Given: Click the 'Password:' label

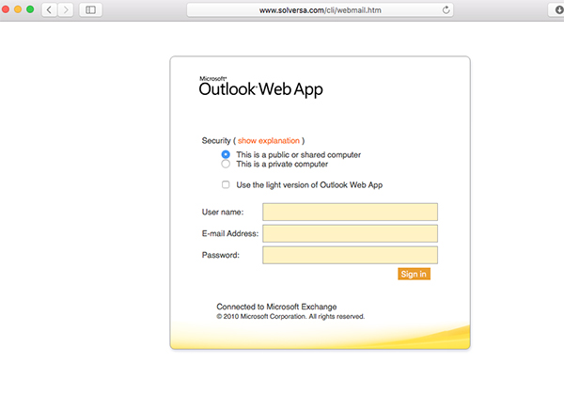Looking at the screenshot, I should point(221,255).
